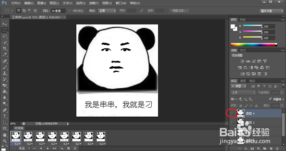Click the R channel slider handle
This screenshot has width=286, height=151.
[262, 27]
